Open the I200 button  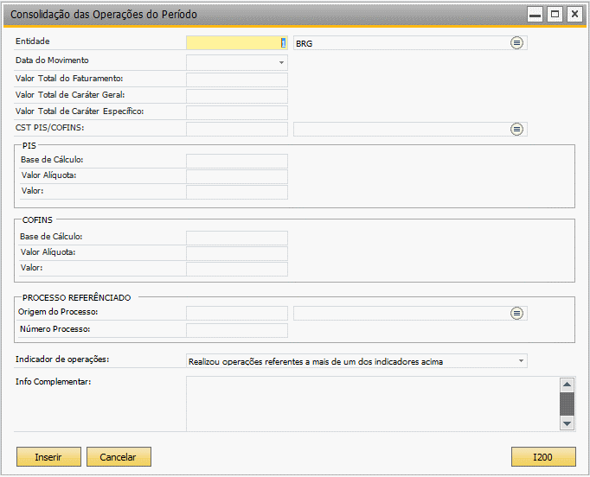pyautogui.click(x=543, y=457)
